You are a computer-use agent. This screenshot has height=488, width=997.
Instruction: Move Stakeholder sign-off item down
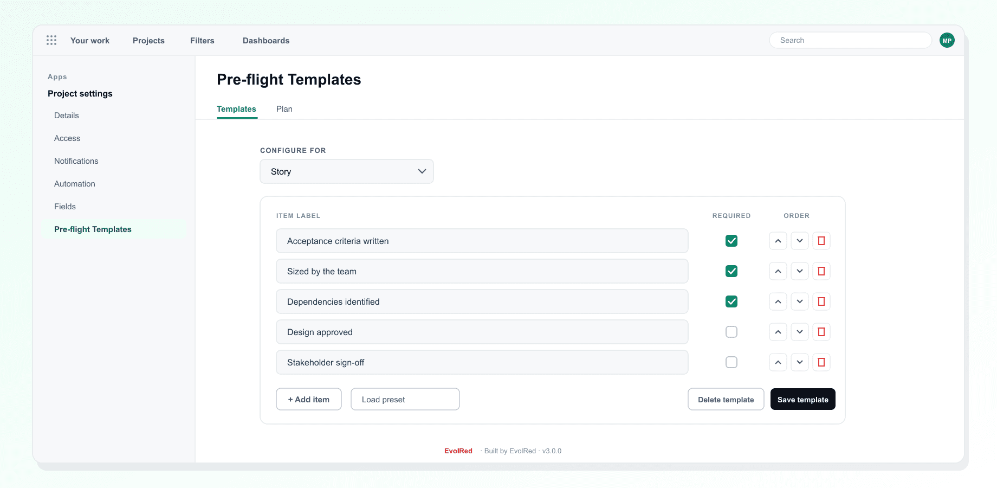coord(800,362)
